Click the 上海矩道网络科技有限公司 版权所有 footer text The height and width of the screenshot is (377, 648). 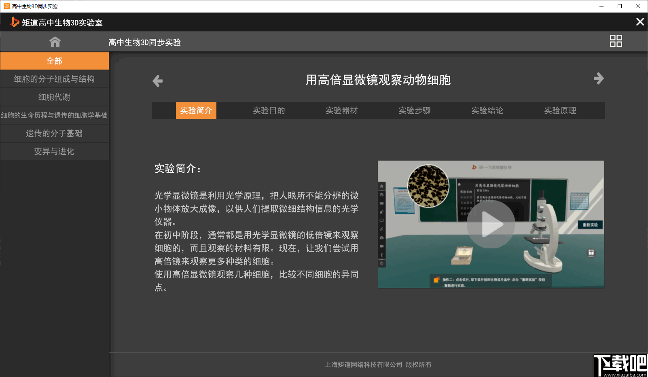pyautogui.click(x=378, y=365)
